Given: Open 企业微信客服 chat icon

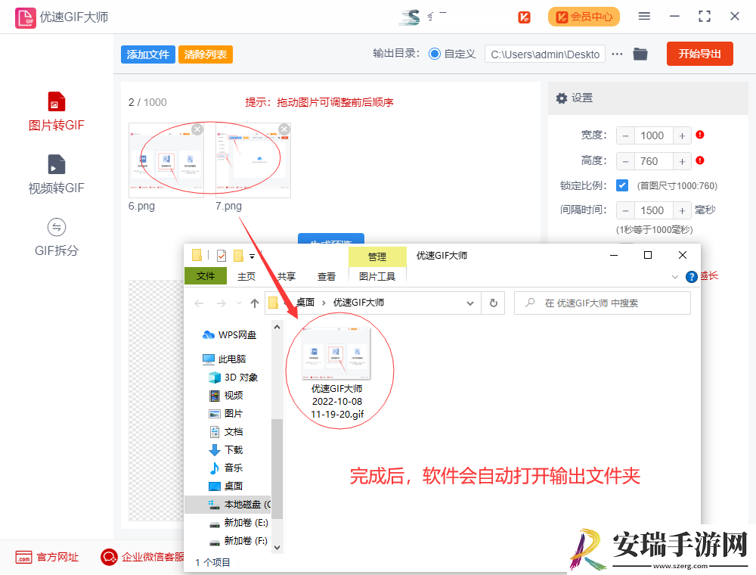Looking at the screenshot, I should (109, 557).
